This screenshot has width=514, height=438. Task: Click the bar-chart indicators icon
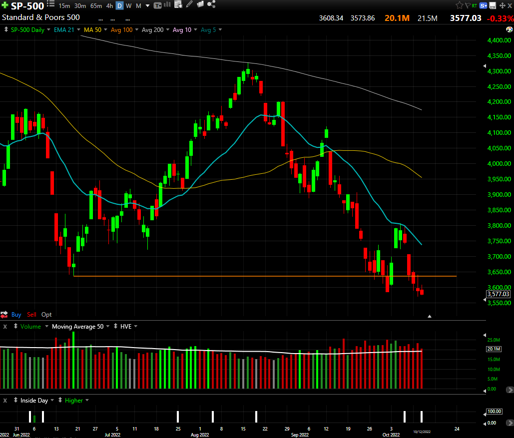click(167, 4)
